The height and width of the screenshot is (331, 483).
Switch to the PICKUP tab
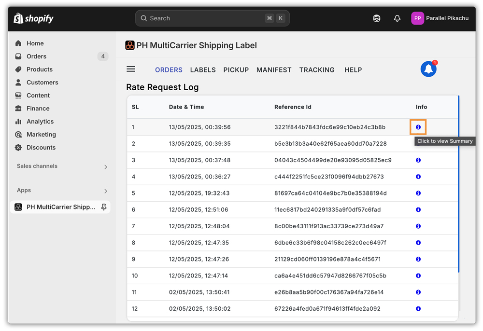(236, 70)
